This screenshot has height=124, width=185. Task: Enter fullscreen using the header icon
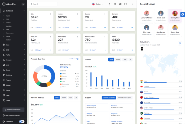coord(125,4)
